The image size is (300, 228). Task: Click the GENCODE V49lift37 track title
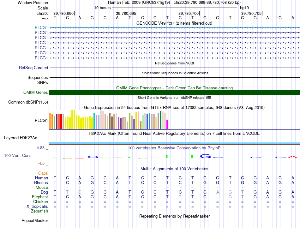pyautogui.click(x=174, y=23)
